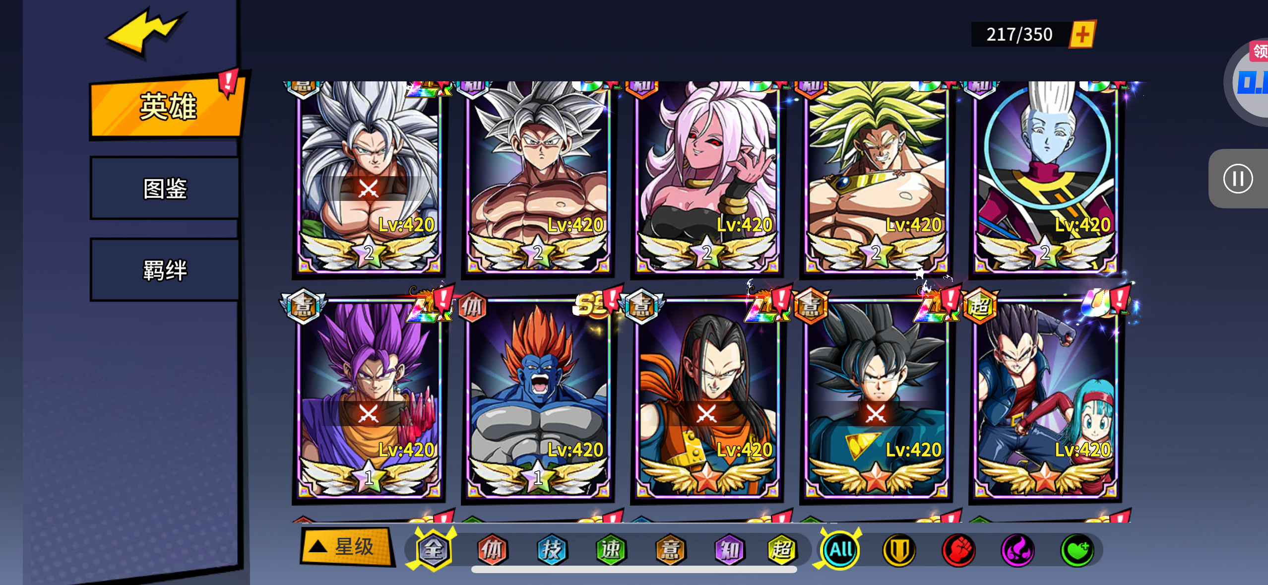The width and height of the screenshot is (1268, 585).
Task: Select the All roles filter
Action: pyautogui.click(x=840, y=550)
